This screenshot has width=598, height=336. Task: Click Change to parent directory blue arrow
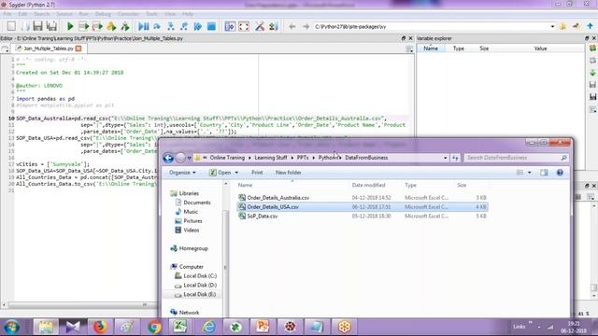click(x=590, y=26)
